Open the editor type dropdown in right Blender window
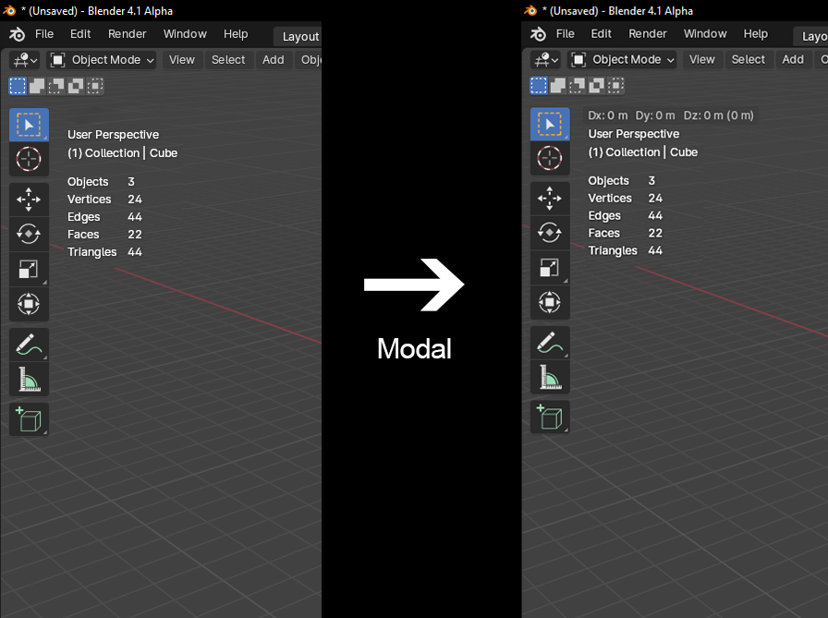This screenshot has height=618, width=828. tap(546, 60)
